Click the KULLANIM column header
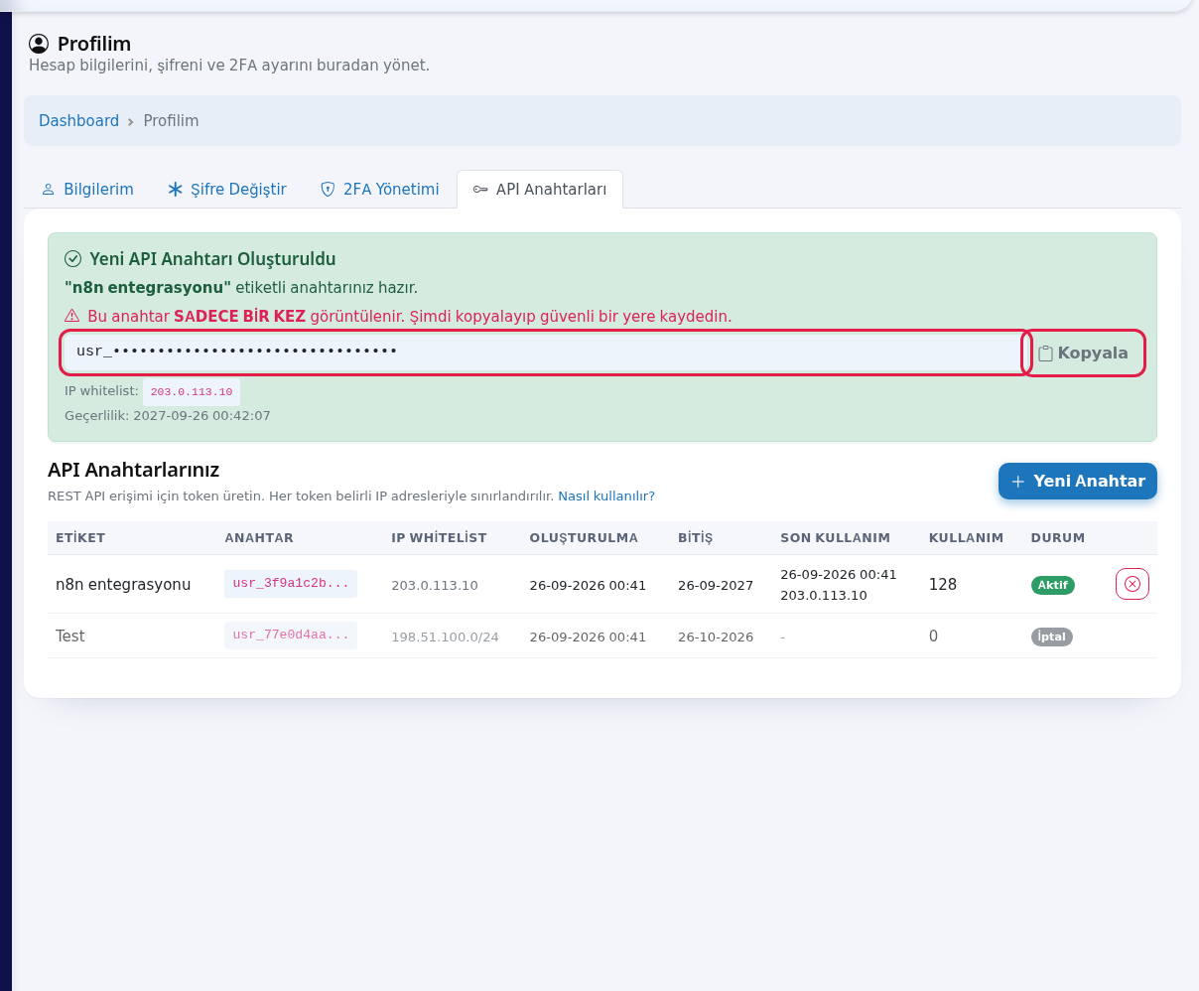The height and width of the screenshot is (991, 1199). pyautogui.click(x=966, y=537)
